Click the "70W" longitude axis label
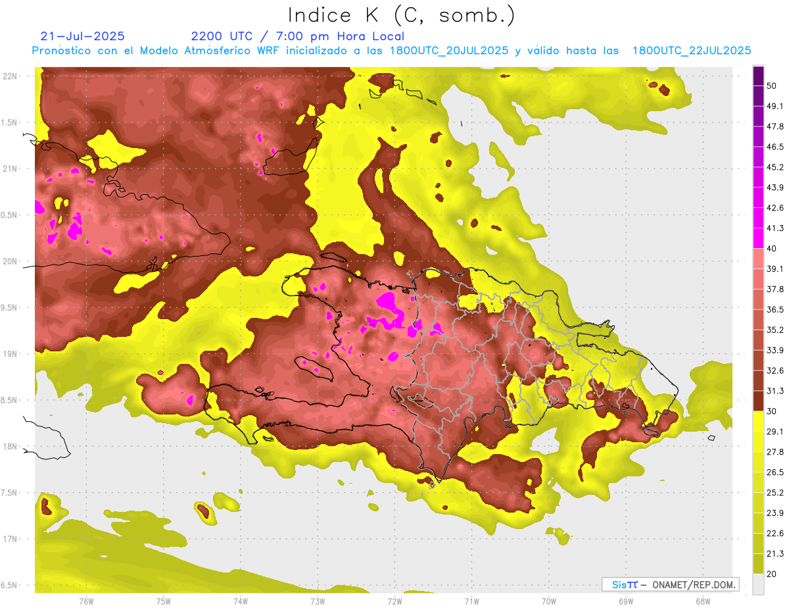The image size is (789, 610). coord(548,601)
